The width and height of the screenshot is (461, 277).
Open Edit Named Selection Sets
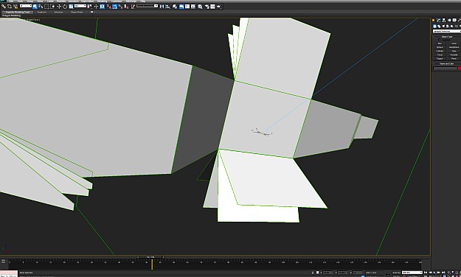(x=133, y=7)
